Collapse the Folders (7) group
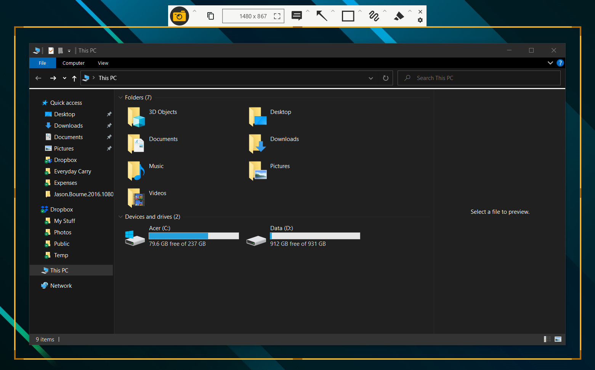This screenshot has height=370, width=595. 121,98
